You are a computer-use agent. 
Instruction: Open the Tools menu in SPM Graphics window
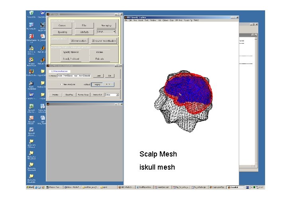(146, 20)
